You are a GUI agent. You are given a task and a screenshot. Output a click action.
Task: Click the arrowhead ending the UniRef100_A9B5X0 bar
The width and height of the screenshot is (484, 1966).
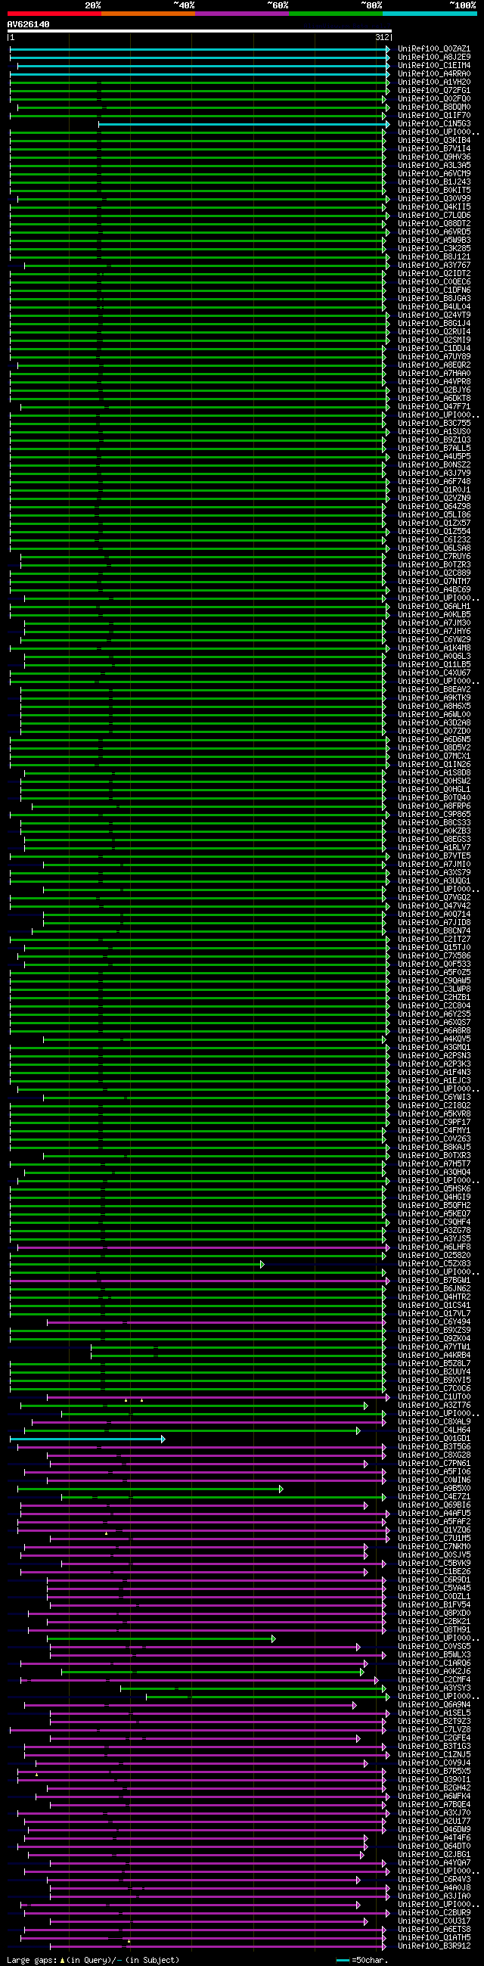pos(281,1488)
